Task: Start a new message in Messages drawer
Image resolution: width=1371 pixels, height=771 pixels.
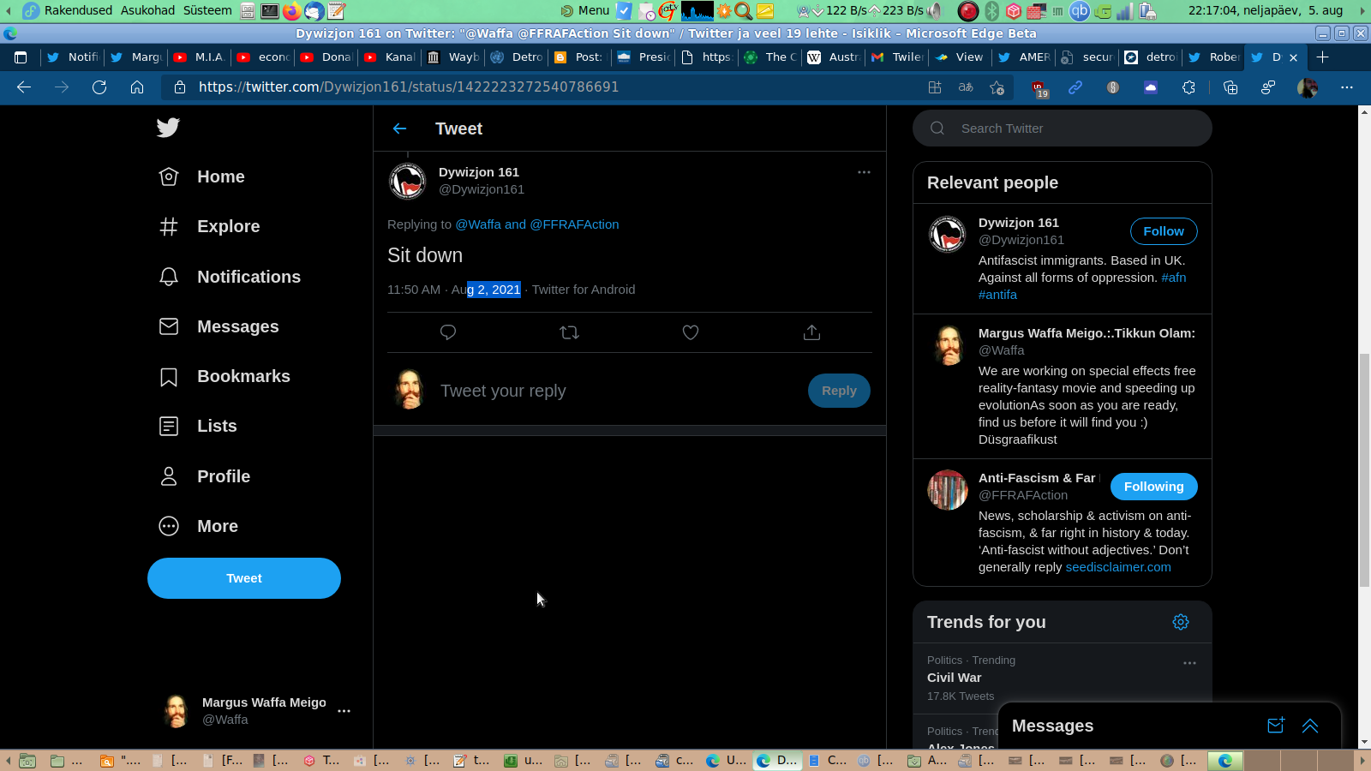Action: 1276,726
